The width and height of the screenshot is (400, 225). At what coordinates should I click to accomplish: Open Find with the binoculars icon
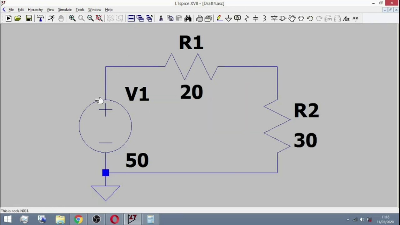(x=188, y=18)
